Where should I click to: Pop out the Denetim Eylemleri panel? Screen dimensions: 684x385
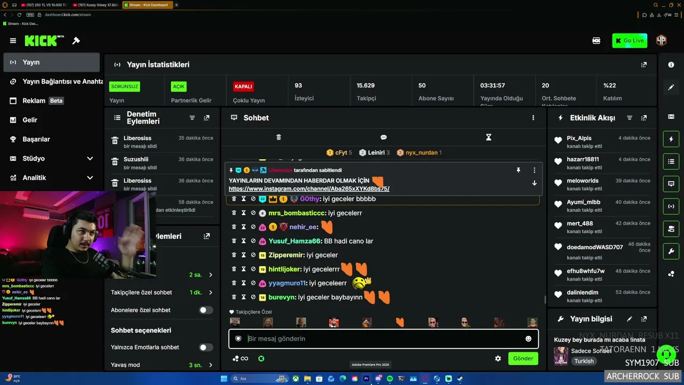pyautogui.click(x=207, y=118)
